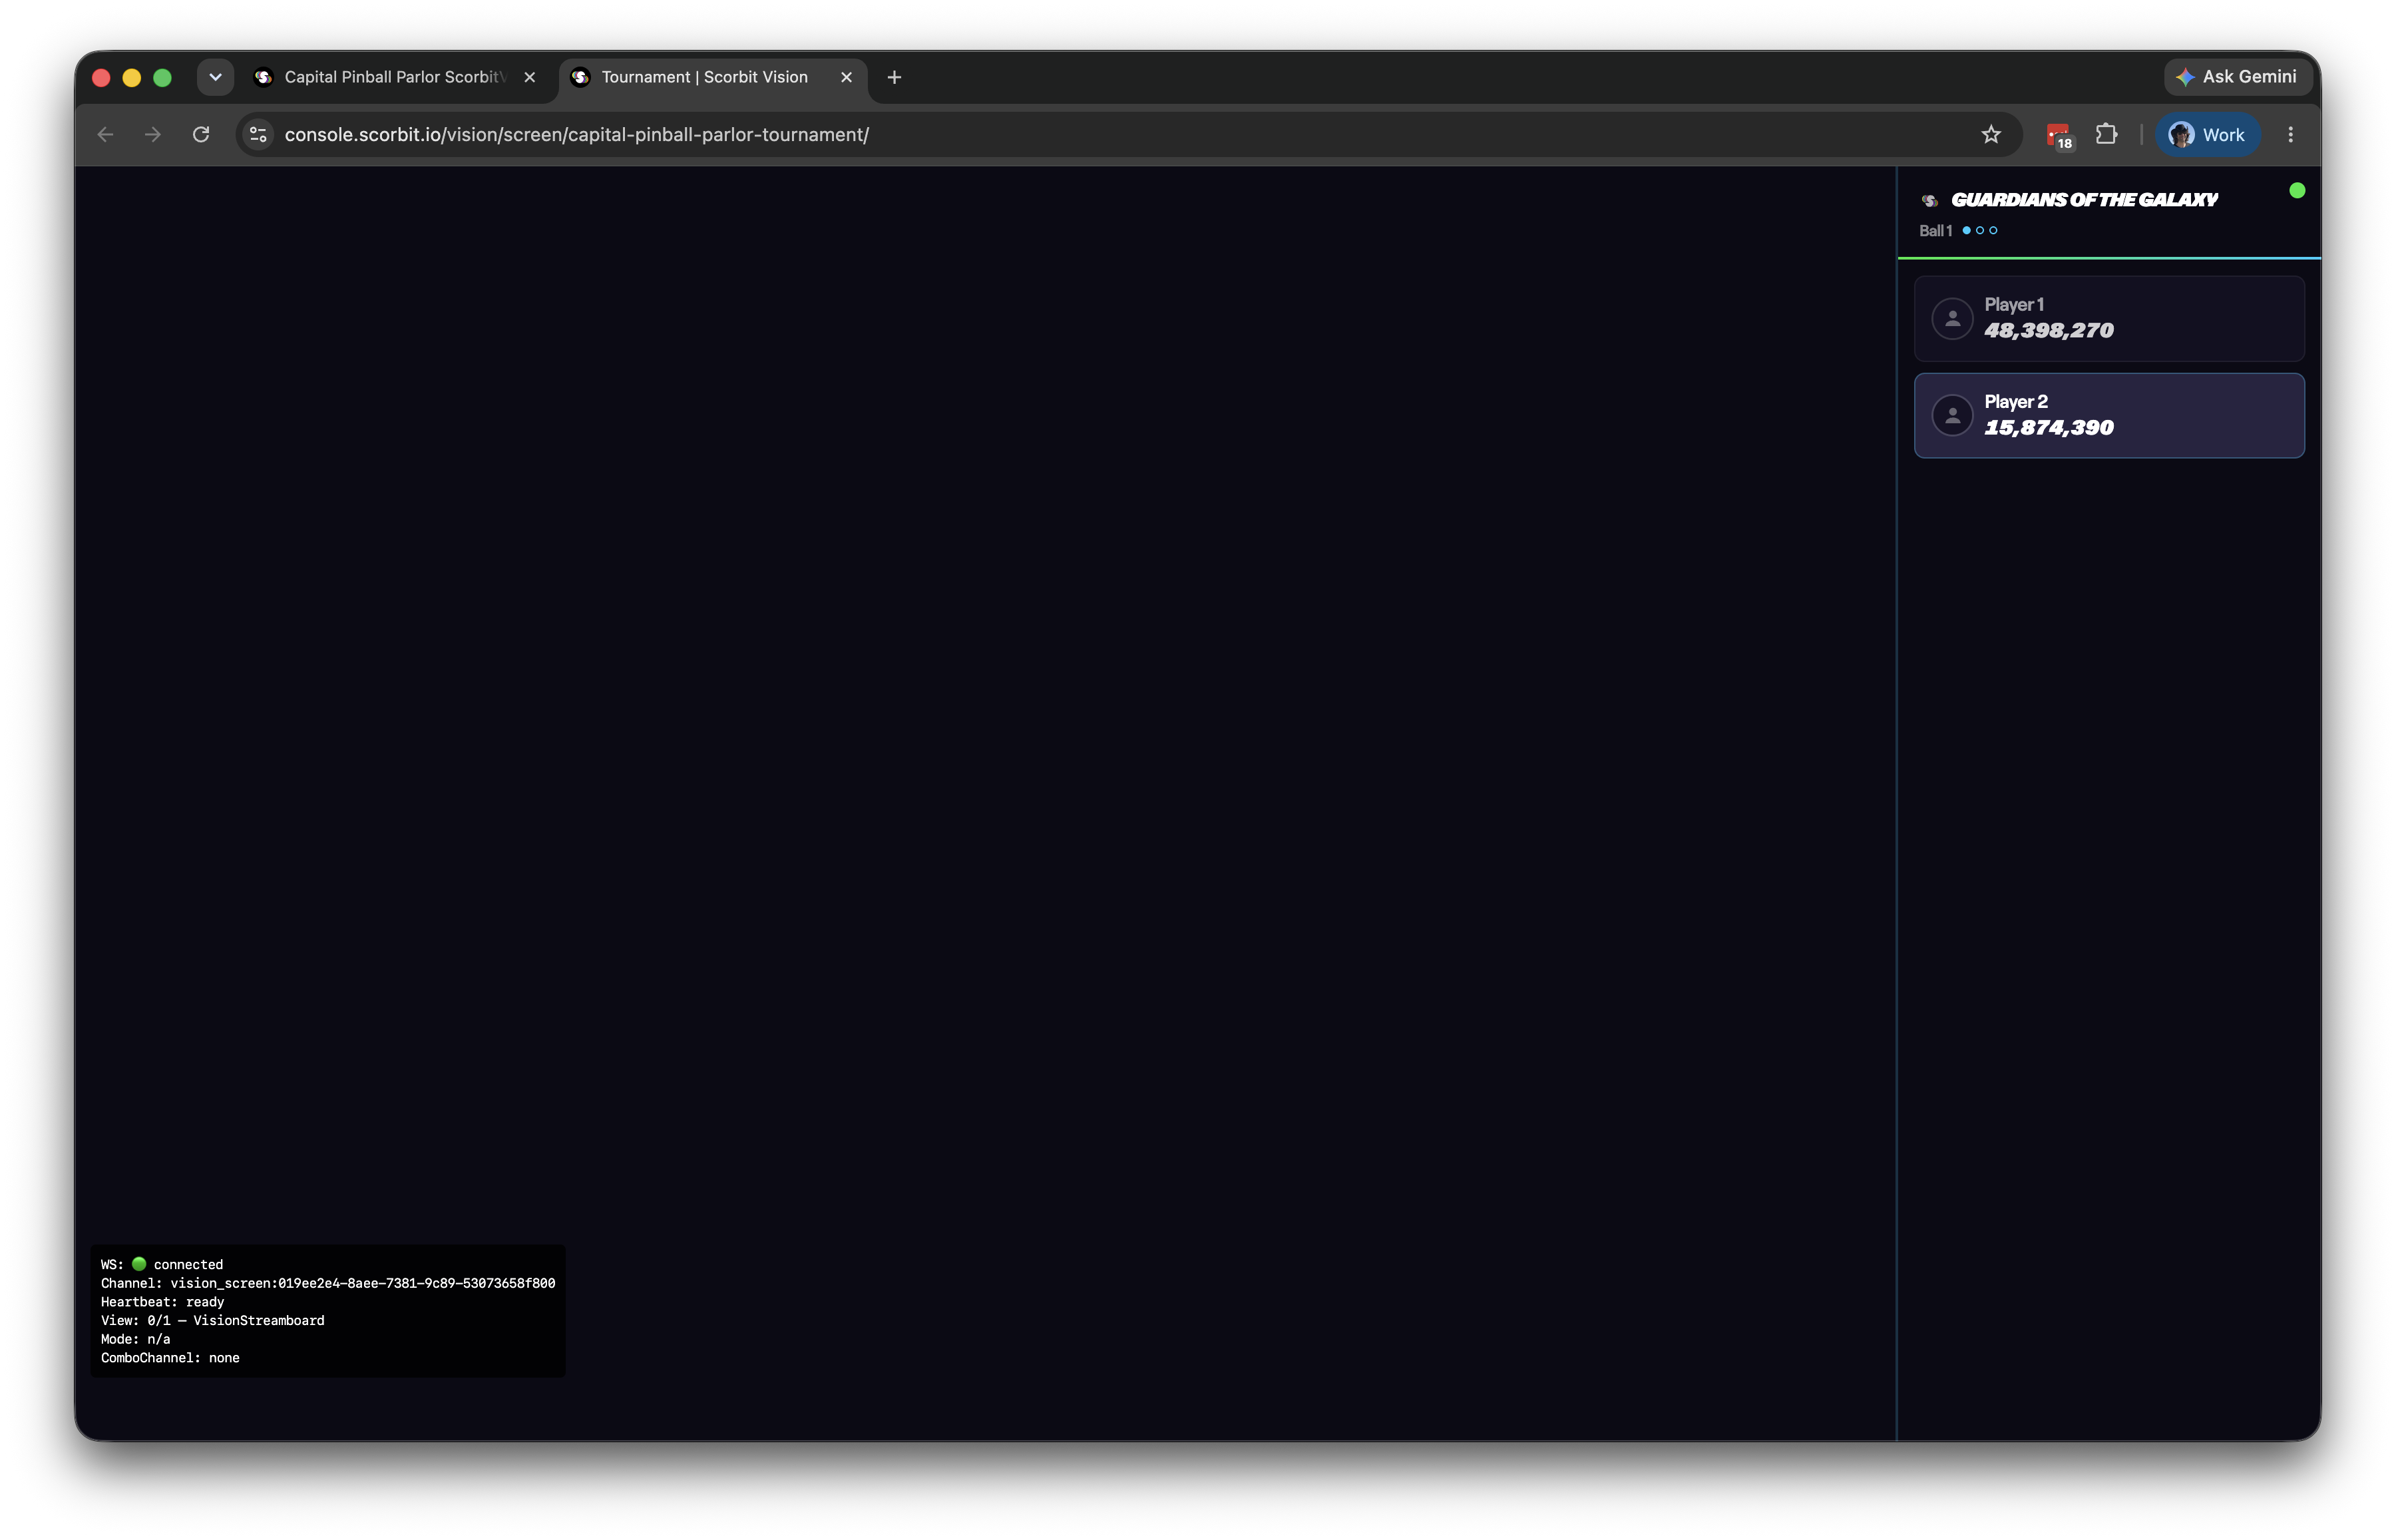Select the Tournament | Scorbit Vision tab
The height and width of the screenshot is (1540, 2396).
pos(713,77)
